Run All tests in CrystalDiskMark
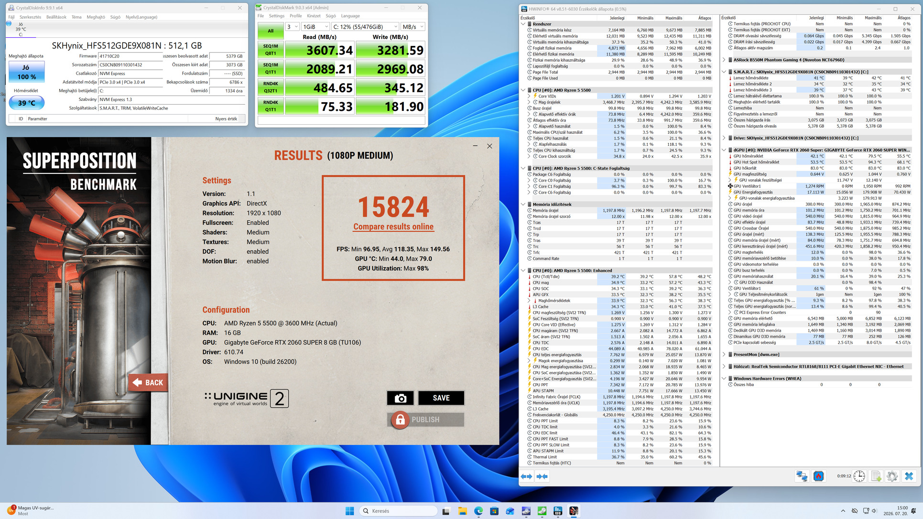Viewport: 923px width, 519px height. [271, 31]
